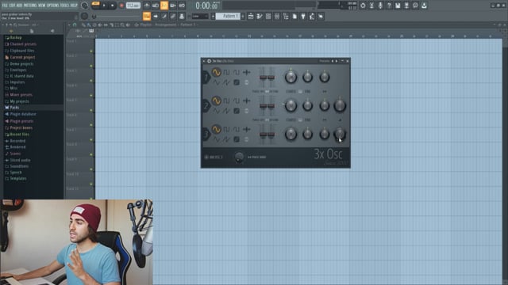Viewport: 508px width, 285px height.
Task: Open the 3x Osc plugin settings gear
Action: click(x=209, y=61)
